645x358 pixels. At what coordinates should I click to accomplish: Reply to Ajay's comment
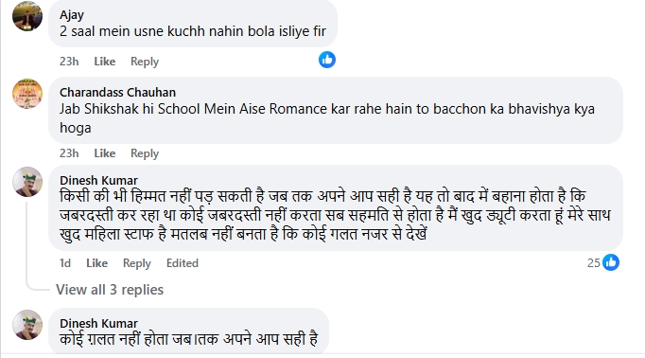(145, 62)
